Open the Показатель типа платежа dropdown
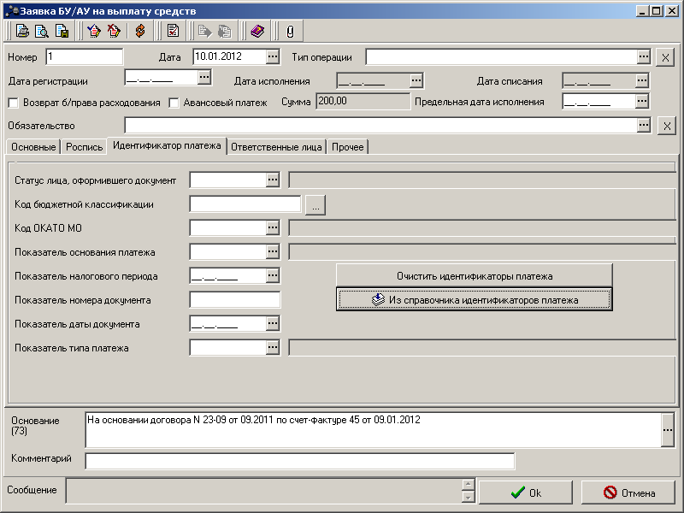Screen dimensions: 684x513 [272, 347]
